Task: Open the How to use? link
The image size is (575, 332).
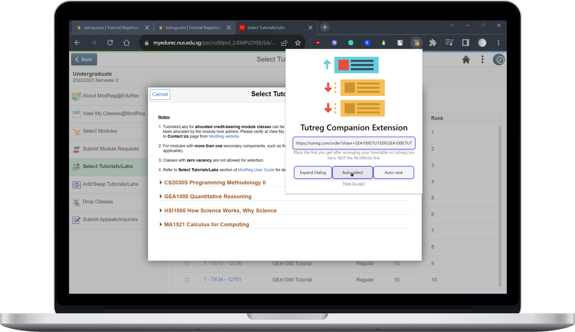Action: click(x=354, y=184)
